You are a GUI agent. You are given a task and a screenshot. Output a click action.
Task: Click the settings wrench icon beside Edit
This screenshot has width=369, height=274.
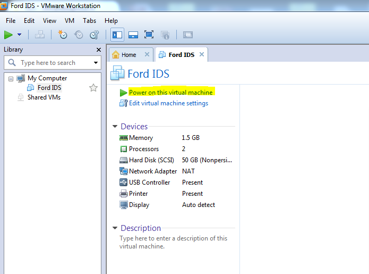point(124,103)
